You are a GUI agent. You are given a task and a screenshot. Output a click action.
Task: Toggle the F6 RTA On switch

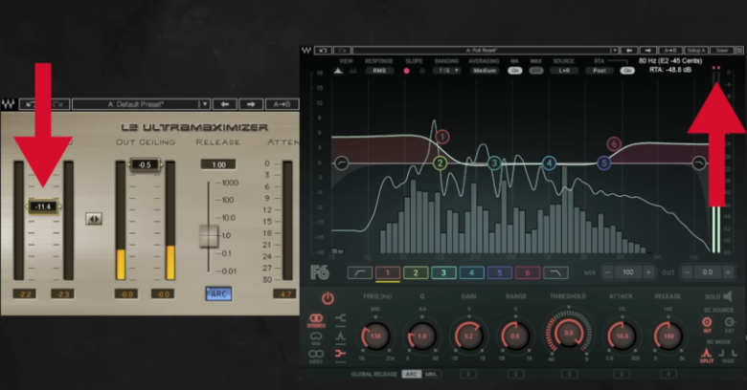[627, 71]
